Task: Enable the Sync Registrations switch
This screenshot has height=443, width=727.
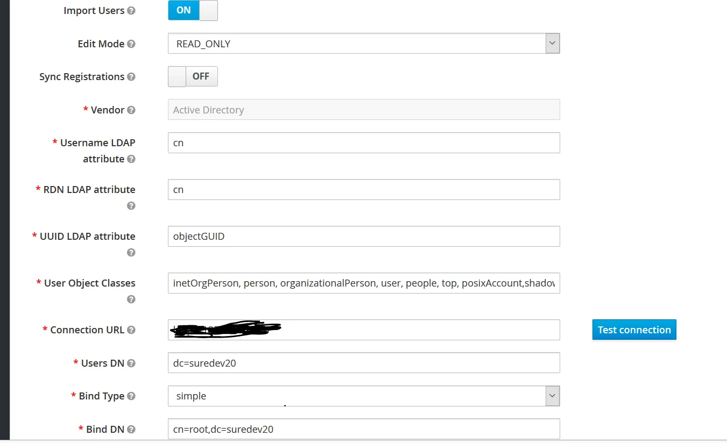Action: [x=193, y=77]
